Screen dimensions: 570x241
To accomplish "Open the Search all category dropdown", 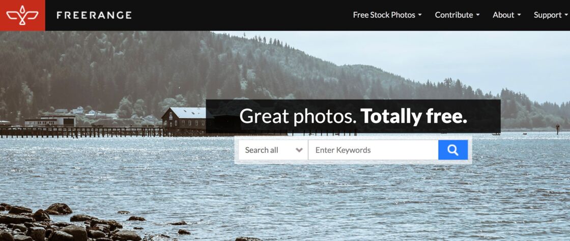I will pos(273,150).
